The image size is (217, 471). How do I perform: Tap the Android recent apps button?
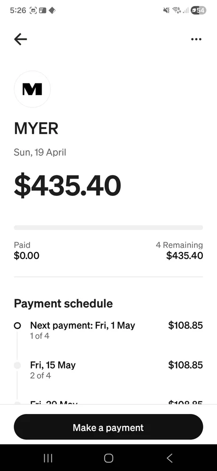pyautogui.click(x=48, y=458)
